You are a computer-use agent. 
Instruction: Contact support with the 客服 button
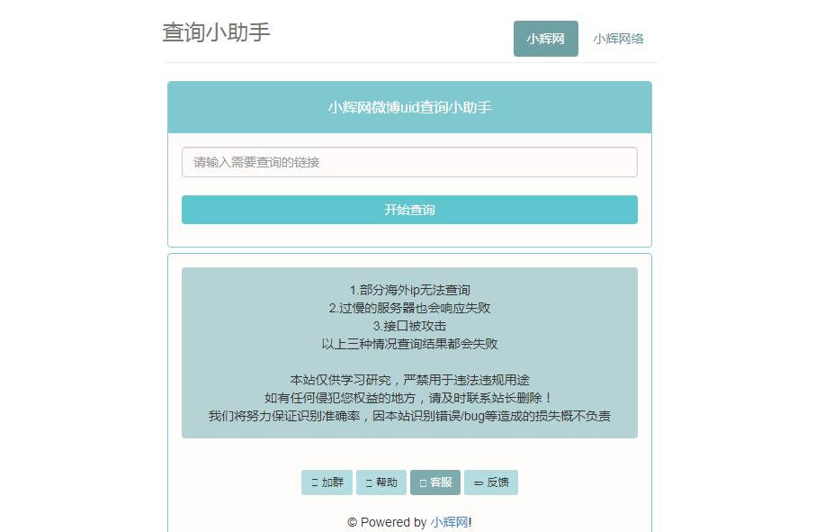(x=435, y=482)
